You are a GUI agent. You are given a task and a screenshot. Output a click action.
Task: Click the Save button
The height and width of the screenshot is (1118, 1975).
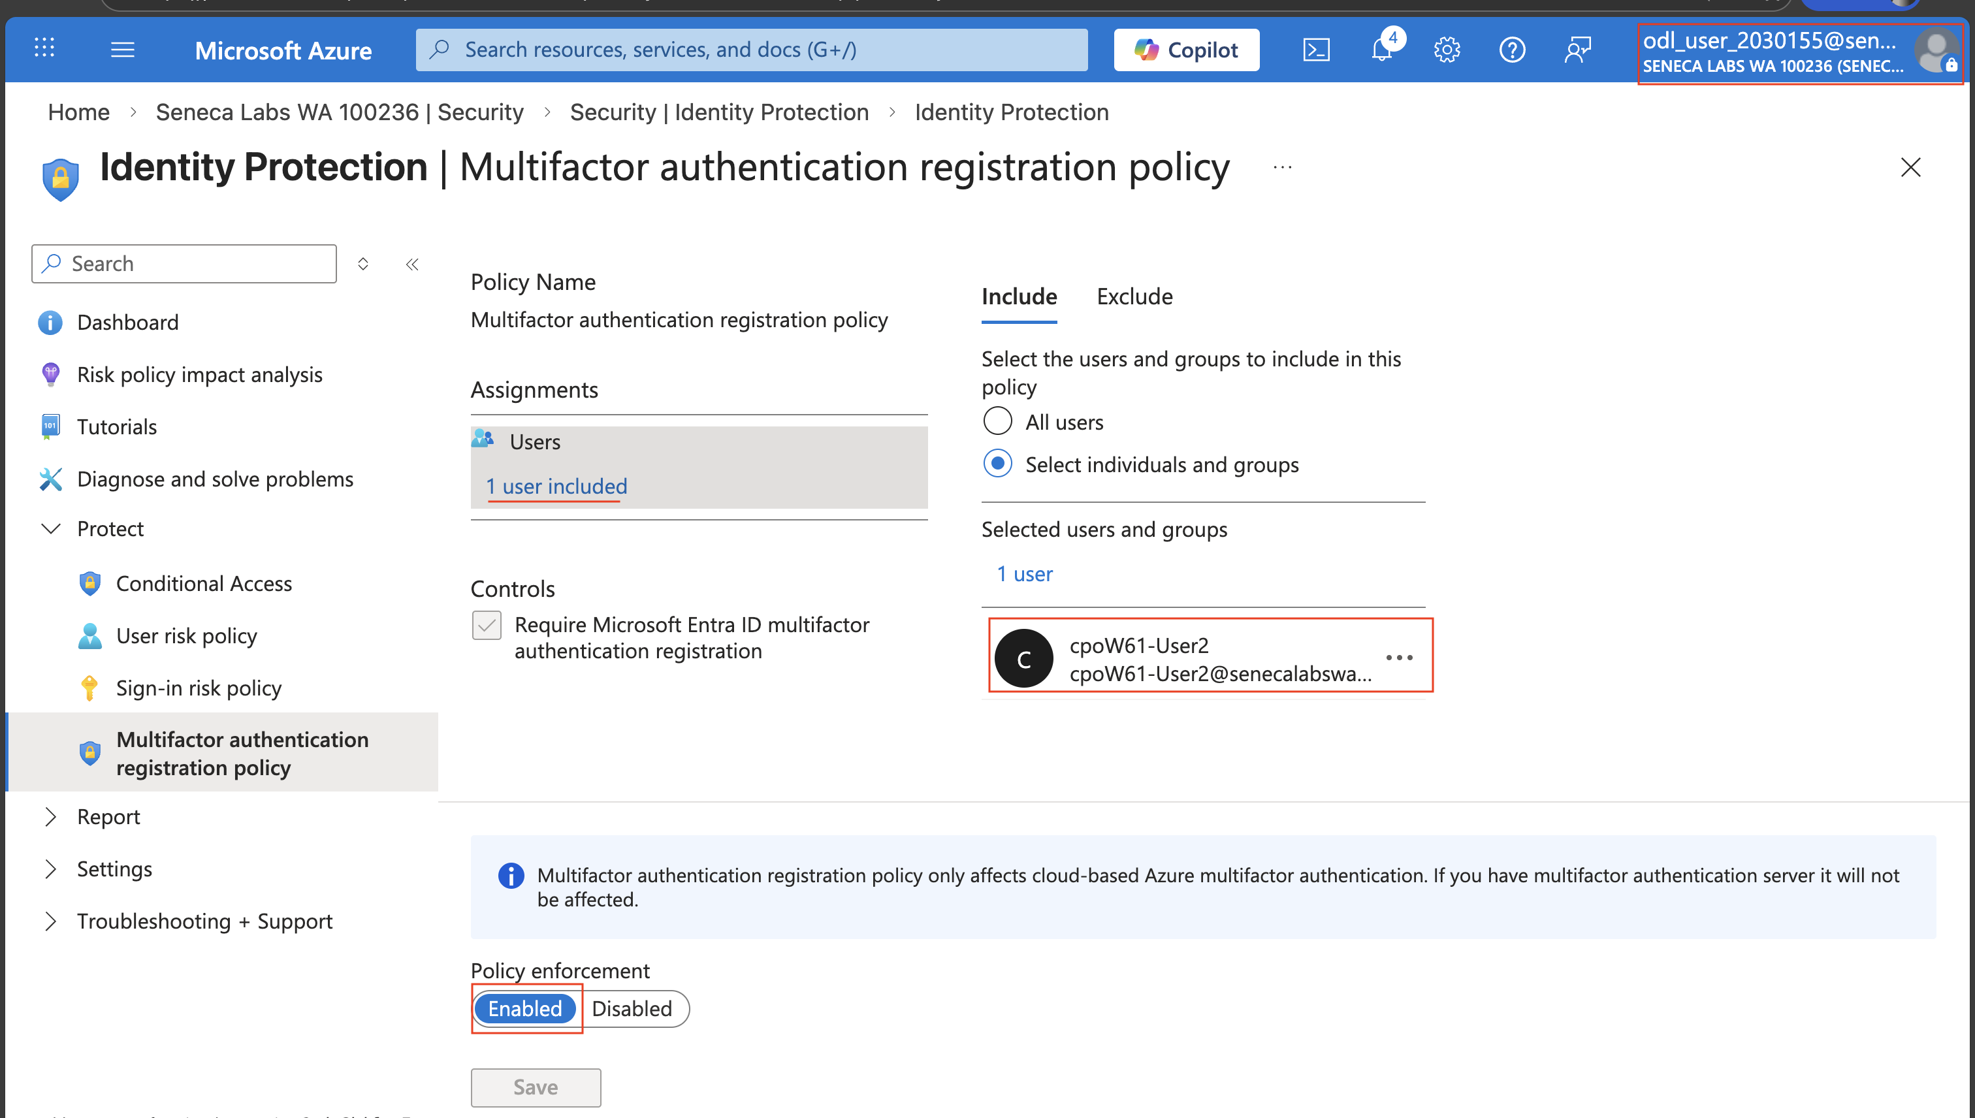[x=535, y=1087]
